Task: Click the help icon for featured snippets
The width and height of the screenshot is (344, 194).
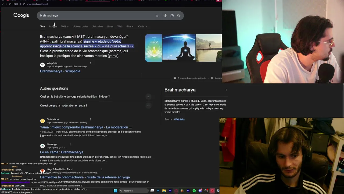Action: click(175, 78)
